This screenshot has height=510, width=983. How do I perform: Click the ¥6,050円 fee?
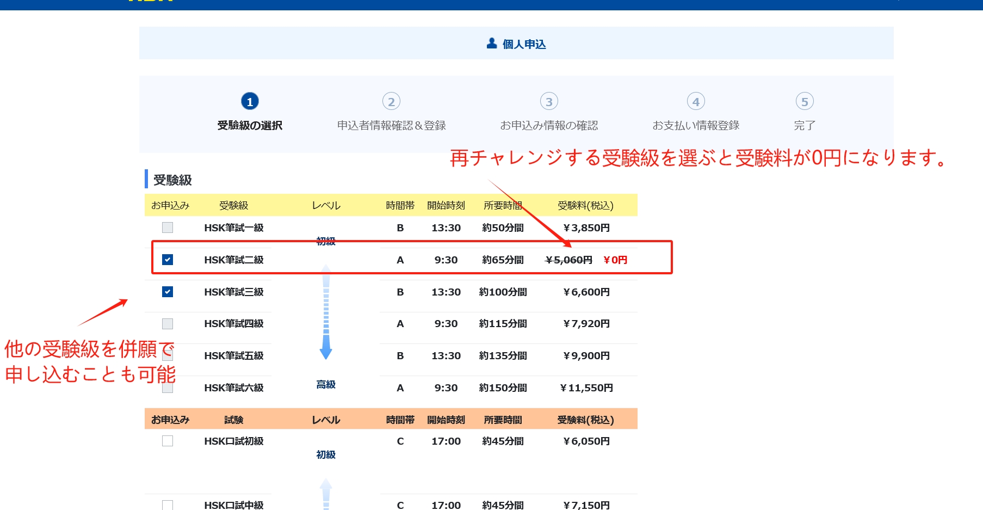pos(586,441)
